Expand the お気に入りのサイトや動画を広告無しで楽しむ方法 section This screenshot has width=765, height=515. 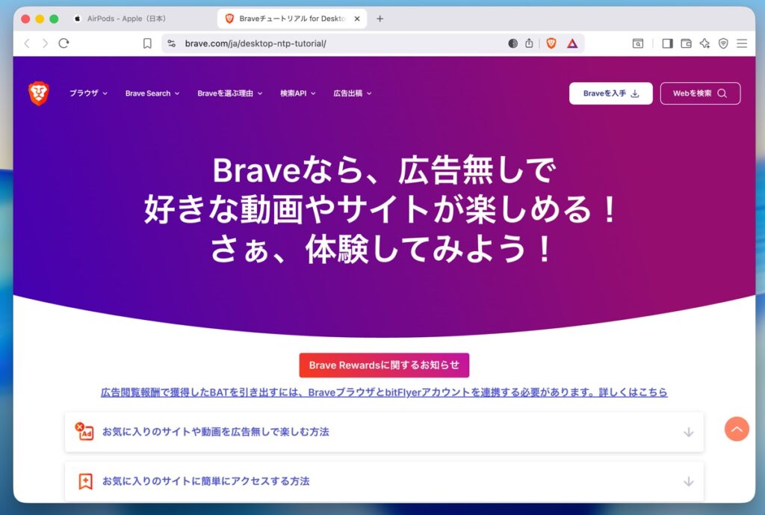click(384, 432)
